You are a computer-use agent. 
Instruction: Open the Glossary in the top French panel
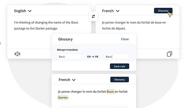pos(163,11)
